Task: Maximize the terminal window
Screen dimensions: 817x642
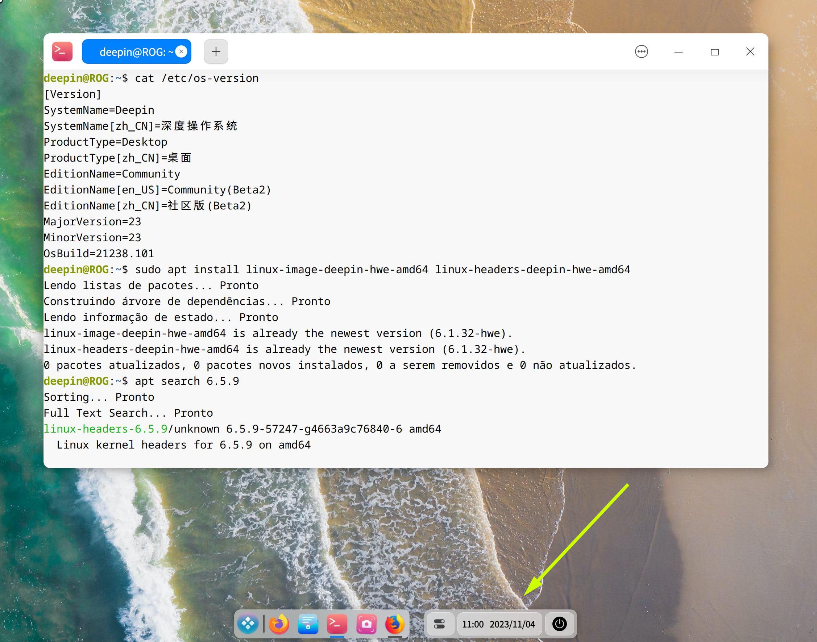Action: click(714, 52)
